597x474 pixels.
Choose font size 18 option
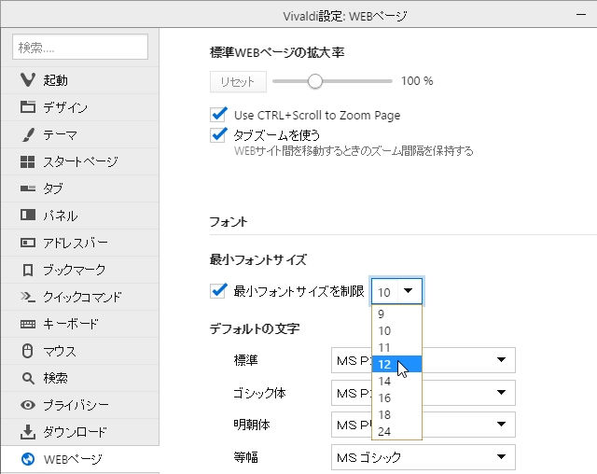tap(396, 414)
